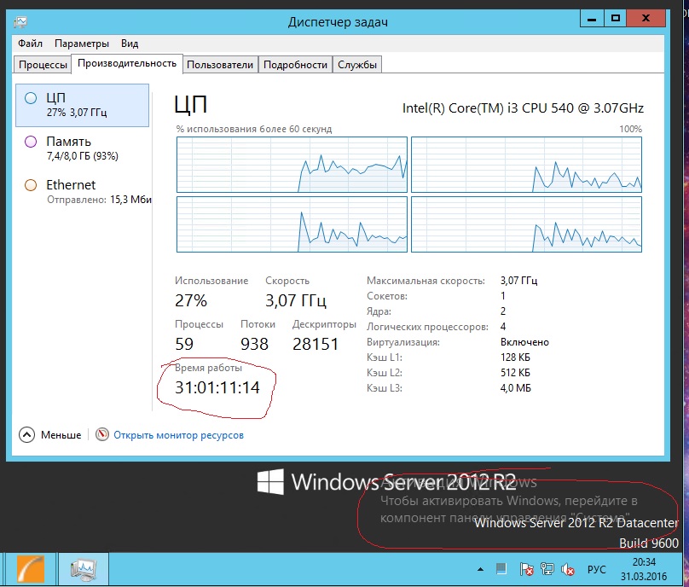Viewport: 689px width, 587px height.
Task: Close the Диспетчер задач window
Action: (x=646, y=19)
